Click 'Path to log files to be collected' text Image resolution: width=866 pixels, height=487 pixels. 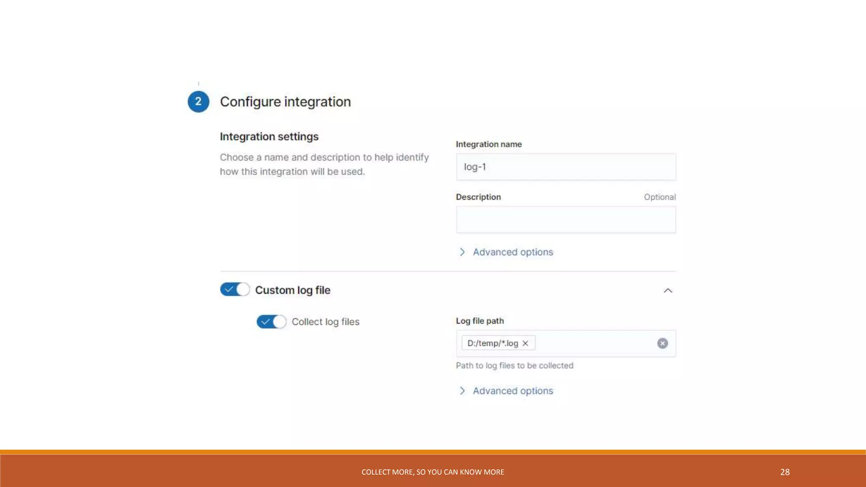pyautogui.click(x=515, y=365)
